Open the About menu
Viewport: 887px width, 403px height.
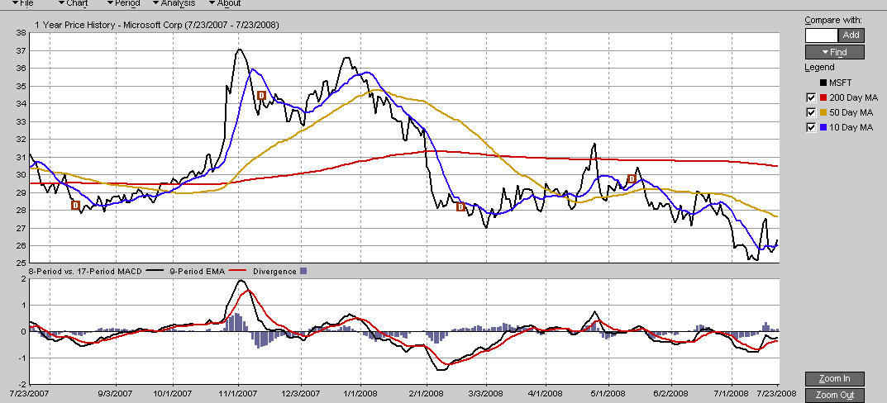225,3
